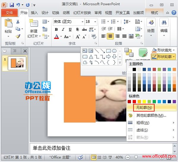Open Weight (粗细) submenu

coord(152,122)
